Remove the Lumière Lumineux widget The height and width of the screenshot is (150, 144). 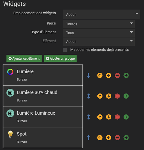(x=117, y=117)
